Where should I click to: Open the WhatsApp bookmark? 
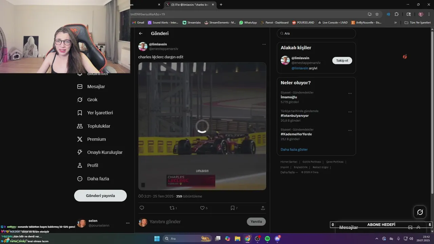248,23
